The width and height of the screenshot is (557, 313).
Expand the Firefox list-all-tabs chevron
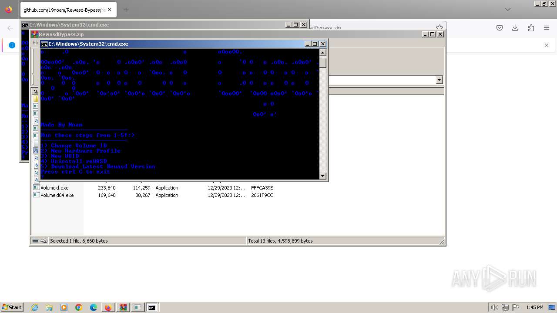click(507, 10)
